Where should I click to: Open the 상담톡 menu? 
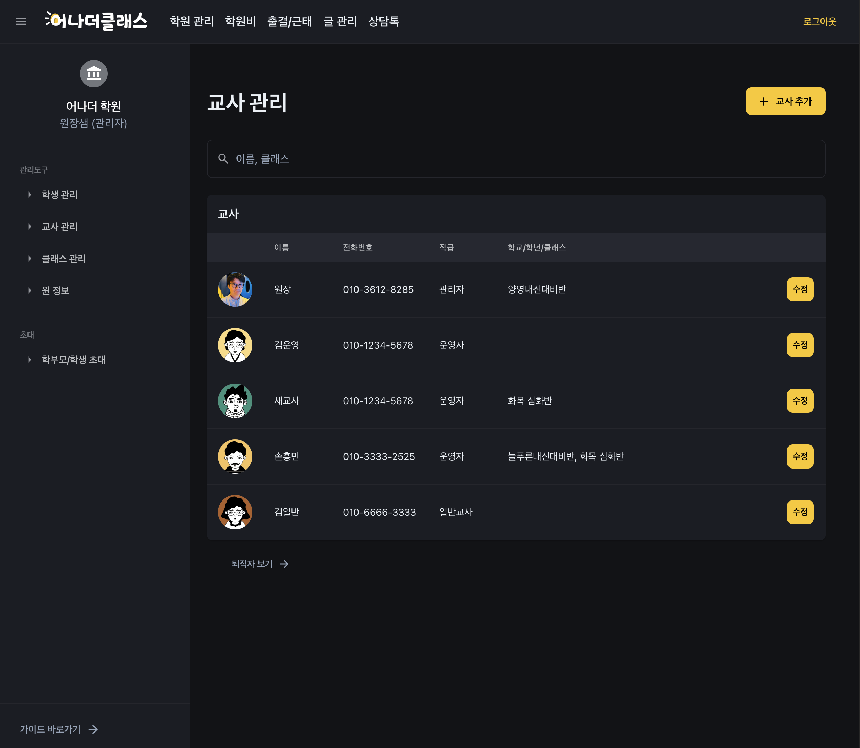pos(384,21)
